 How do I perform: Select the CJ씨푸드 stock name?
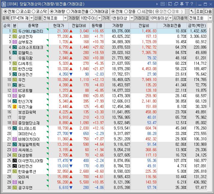tap(25, 64)
